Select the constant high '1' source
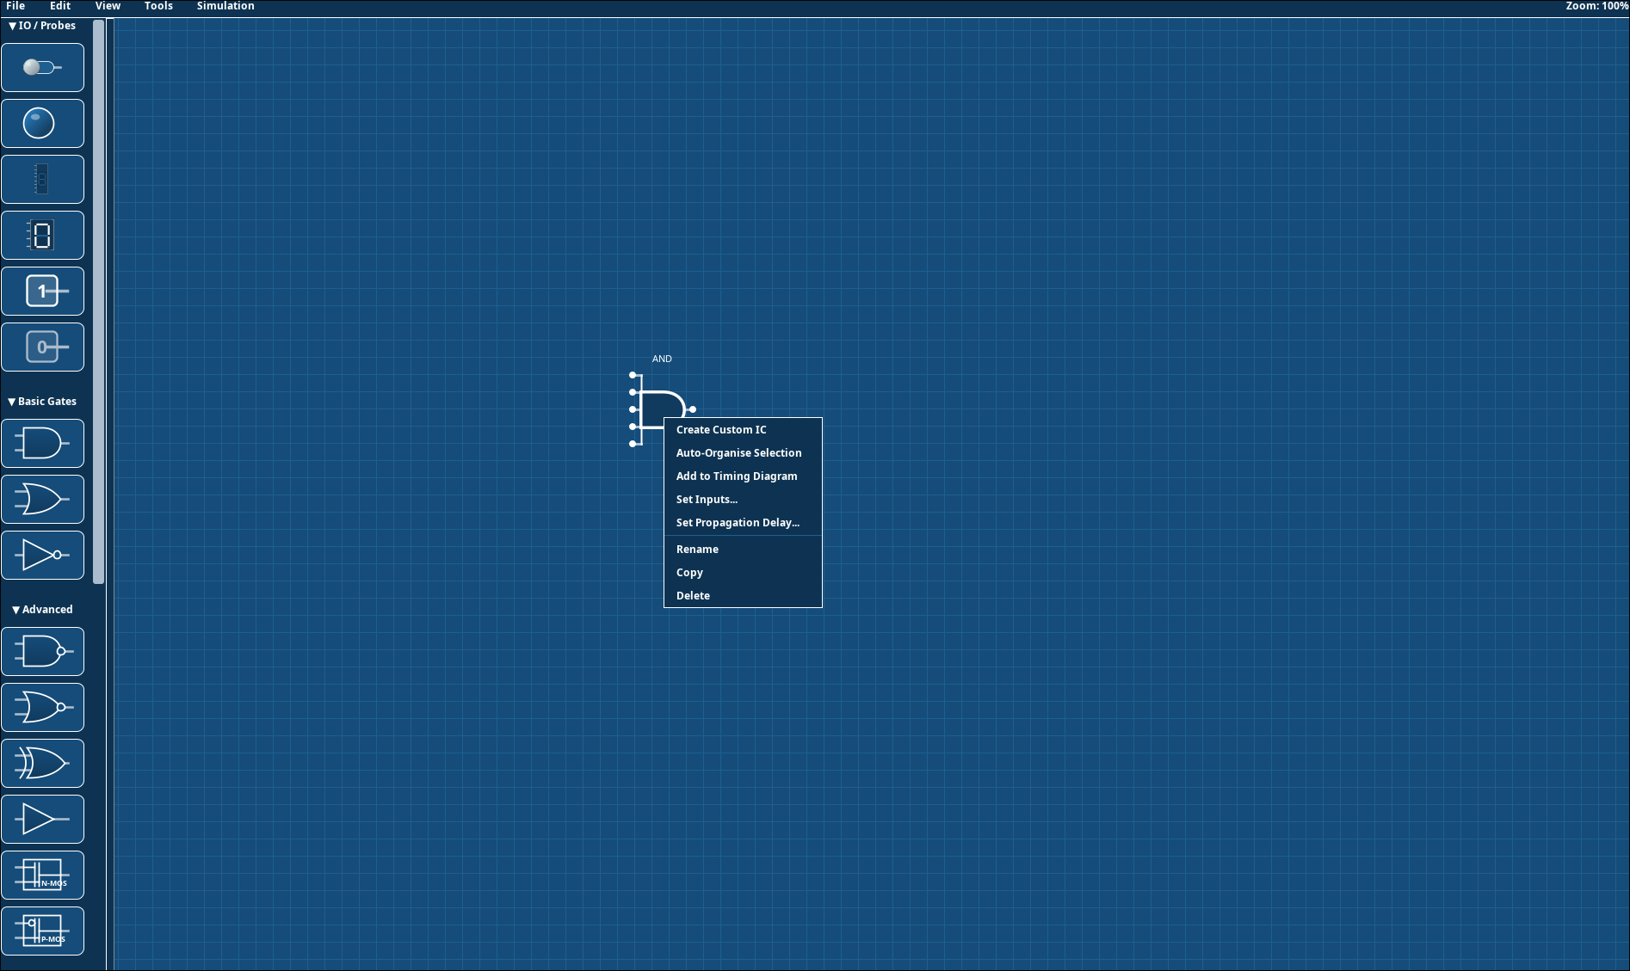Screen dimensions: 1630x971 click(42, 291)
